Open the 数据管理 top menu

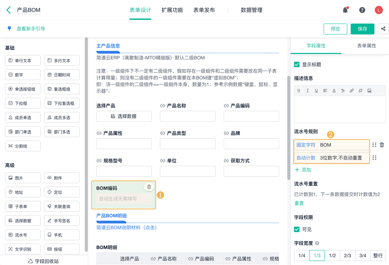[x=252, y=10]
